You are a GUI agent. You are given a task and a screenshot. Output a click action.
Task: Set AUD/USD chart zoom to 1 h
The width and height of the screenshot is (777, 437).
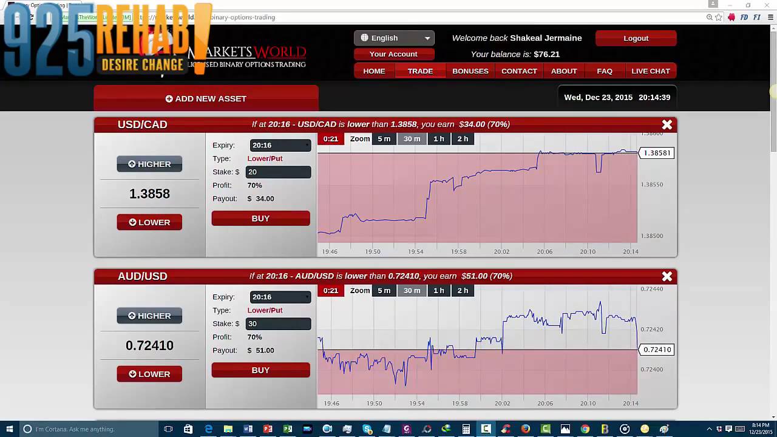point(439,291)
